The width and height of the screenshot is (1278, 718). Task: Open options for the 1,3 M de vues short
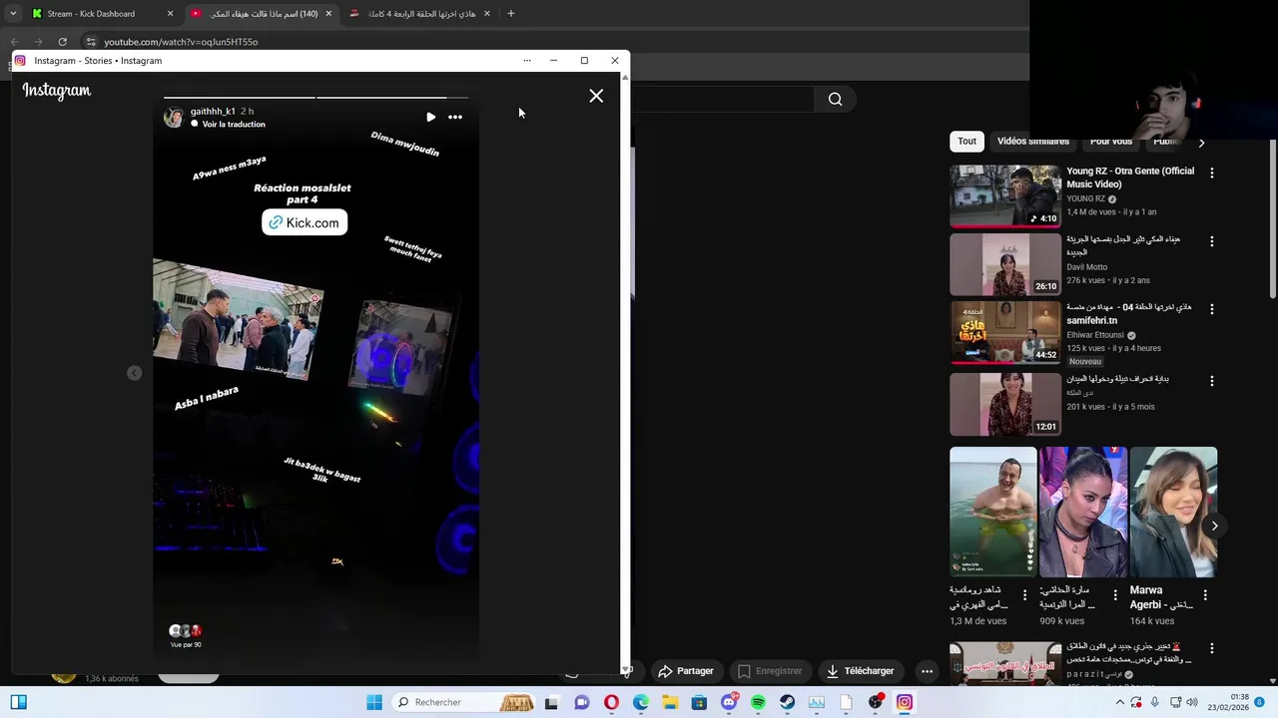1024,595
